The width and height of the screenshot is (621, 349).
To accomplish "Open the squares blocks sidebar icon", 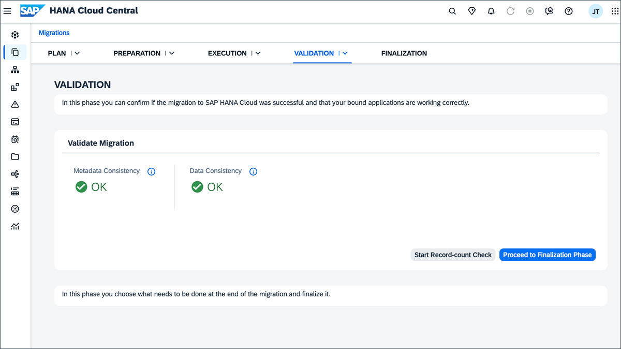I will [15, 87].
